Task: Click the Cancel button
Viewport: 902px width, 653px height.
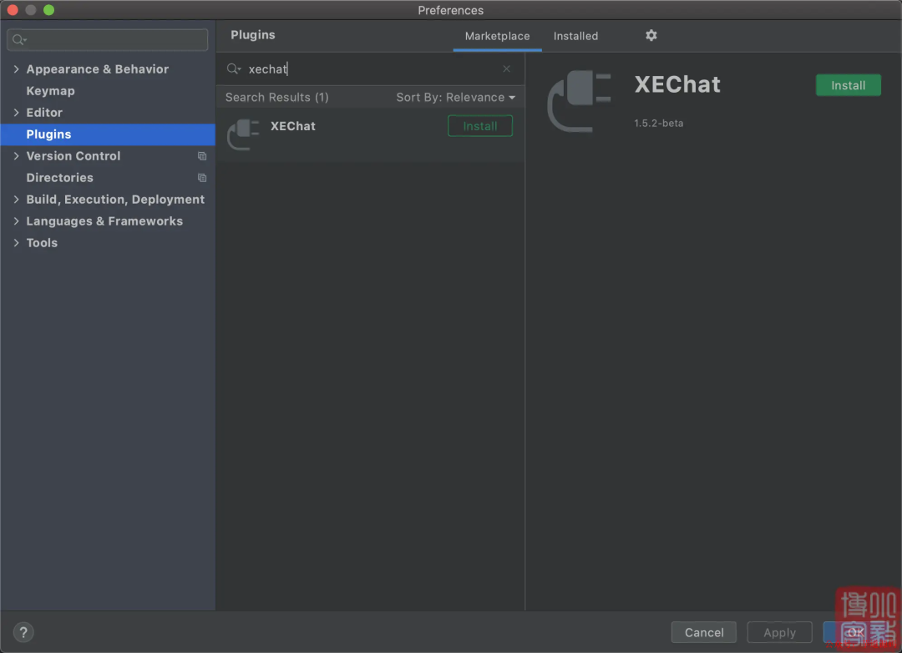Action: [x=703, y=632]
